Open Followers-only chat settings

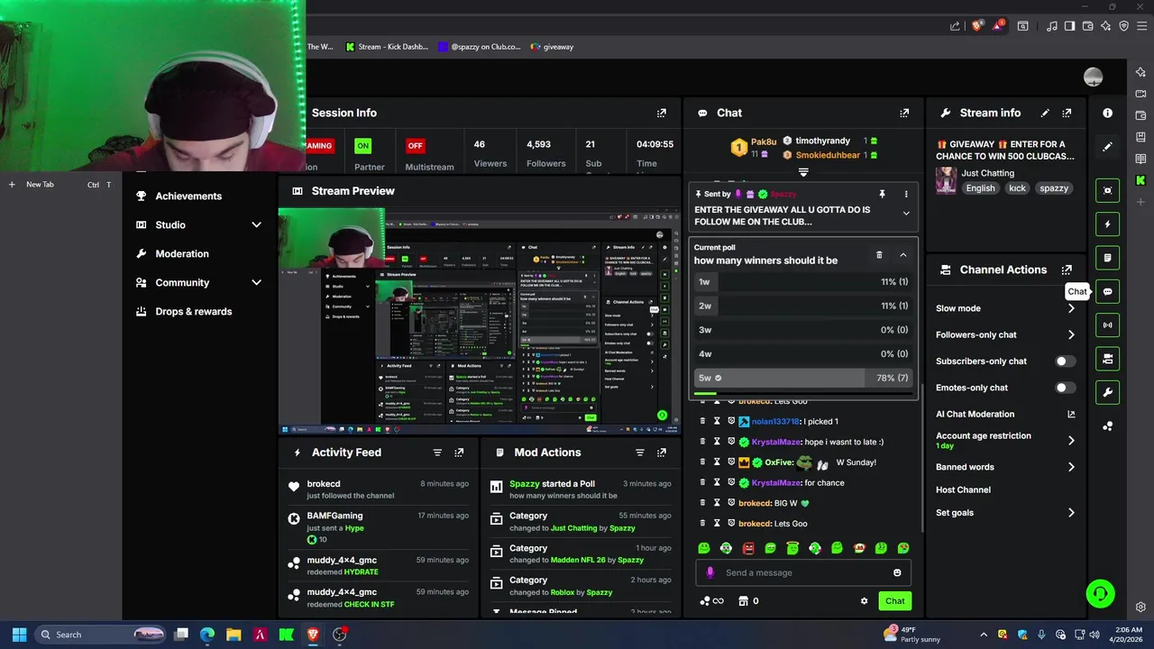pos(1005,334)
